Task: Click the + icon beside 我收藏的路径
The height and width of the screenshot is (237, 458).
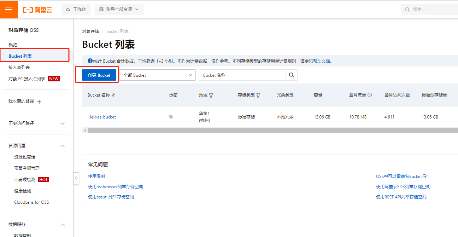Action: tap(39, 101)
